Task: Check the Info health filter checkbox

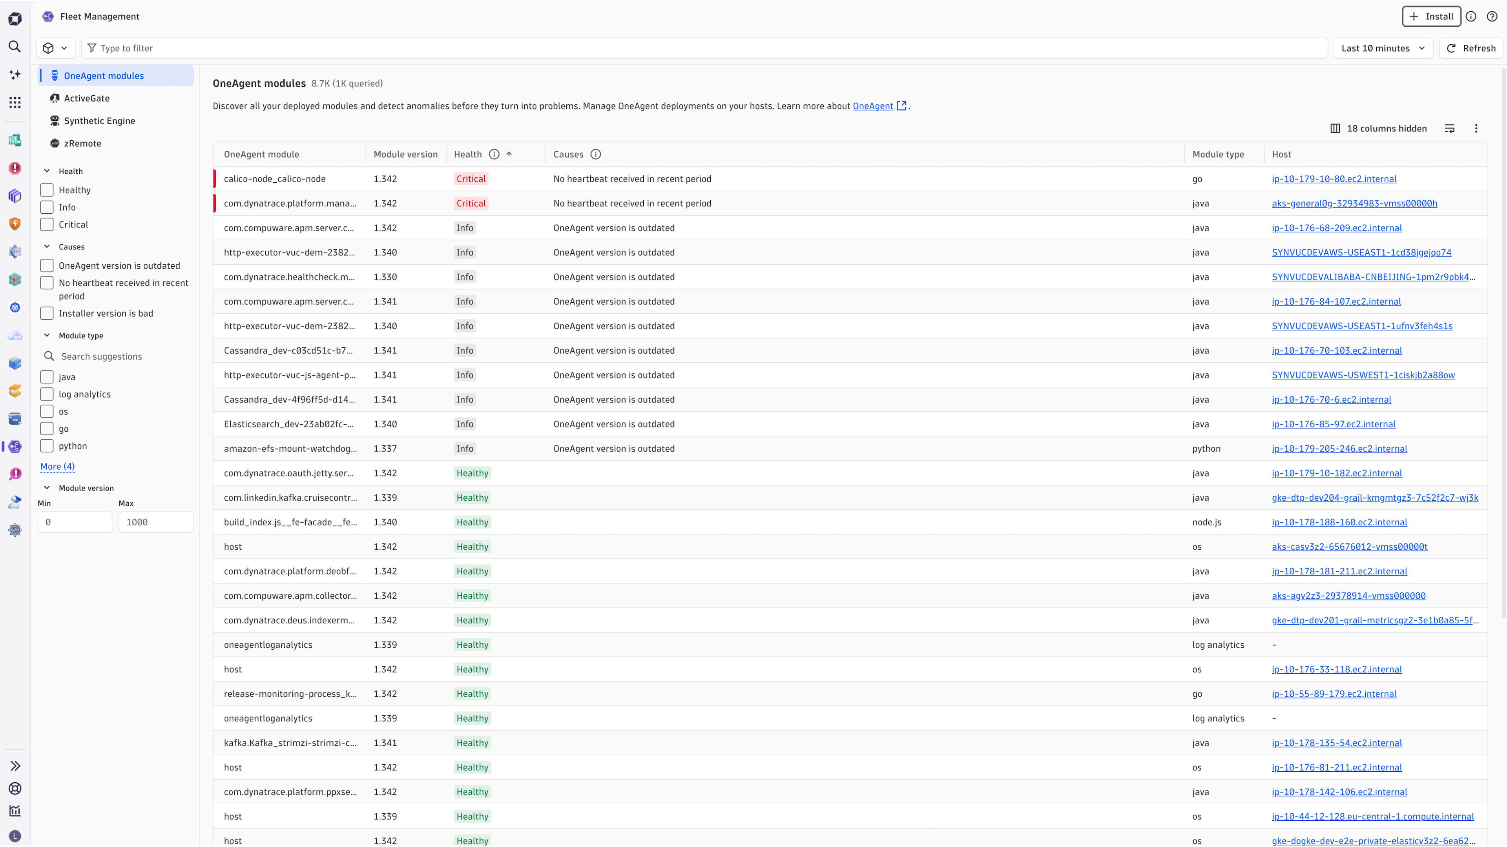Action: coord(47,207)
